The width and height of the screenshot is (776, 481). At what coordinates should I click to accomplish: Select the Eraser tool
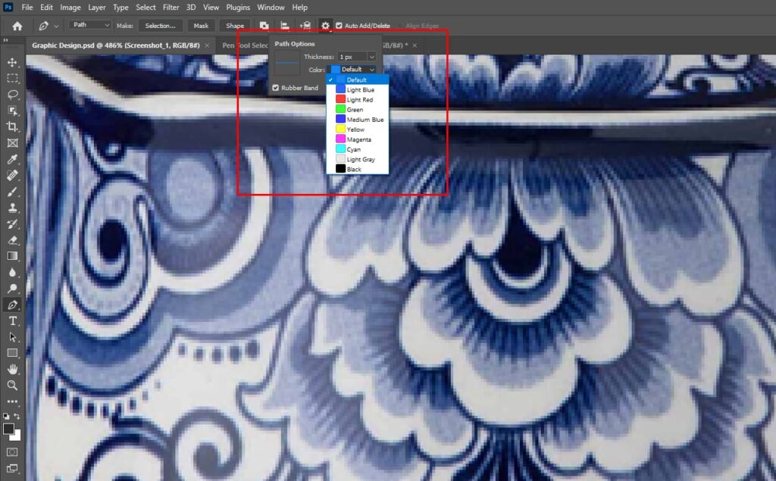pyautogui.click(x=12, y=240)
